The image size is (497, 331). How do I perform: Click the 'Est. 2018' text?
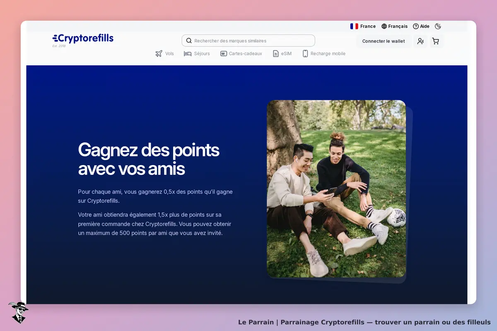coord(59,46)
